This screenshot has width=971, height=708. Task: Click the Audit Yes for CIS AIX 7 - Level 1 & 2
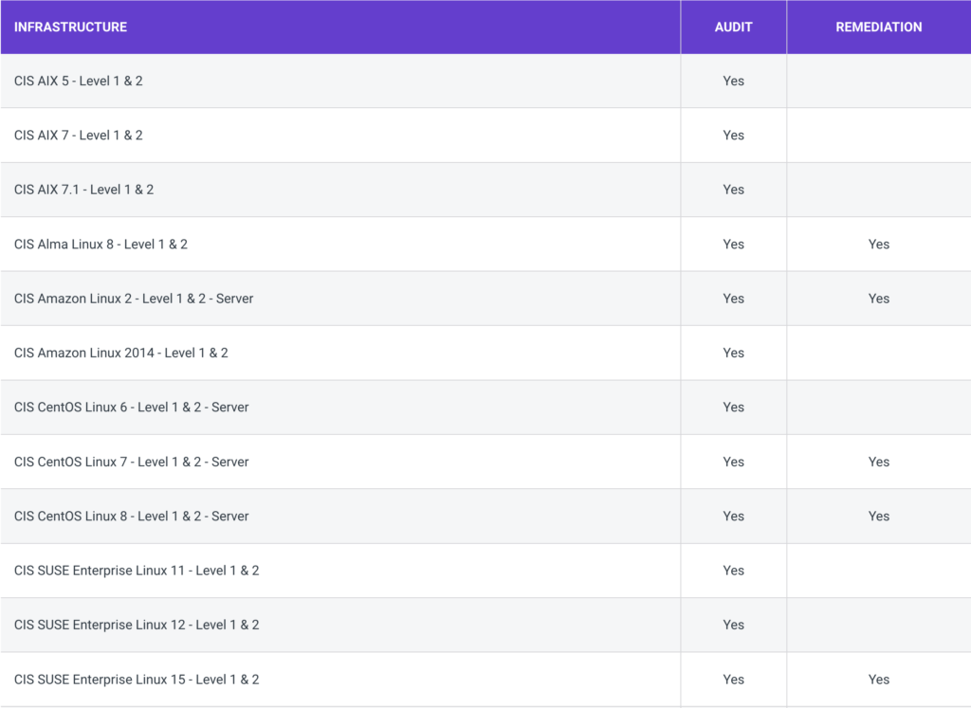[733, 136]
